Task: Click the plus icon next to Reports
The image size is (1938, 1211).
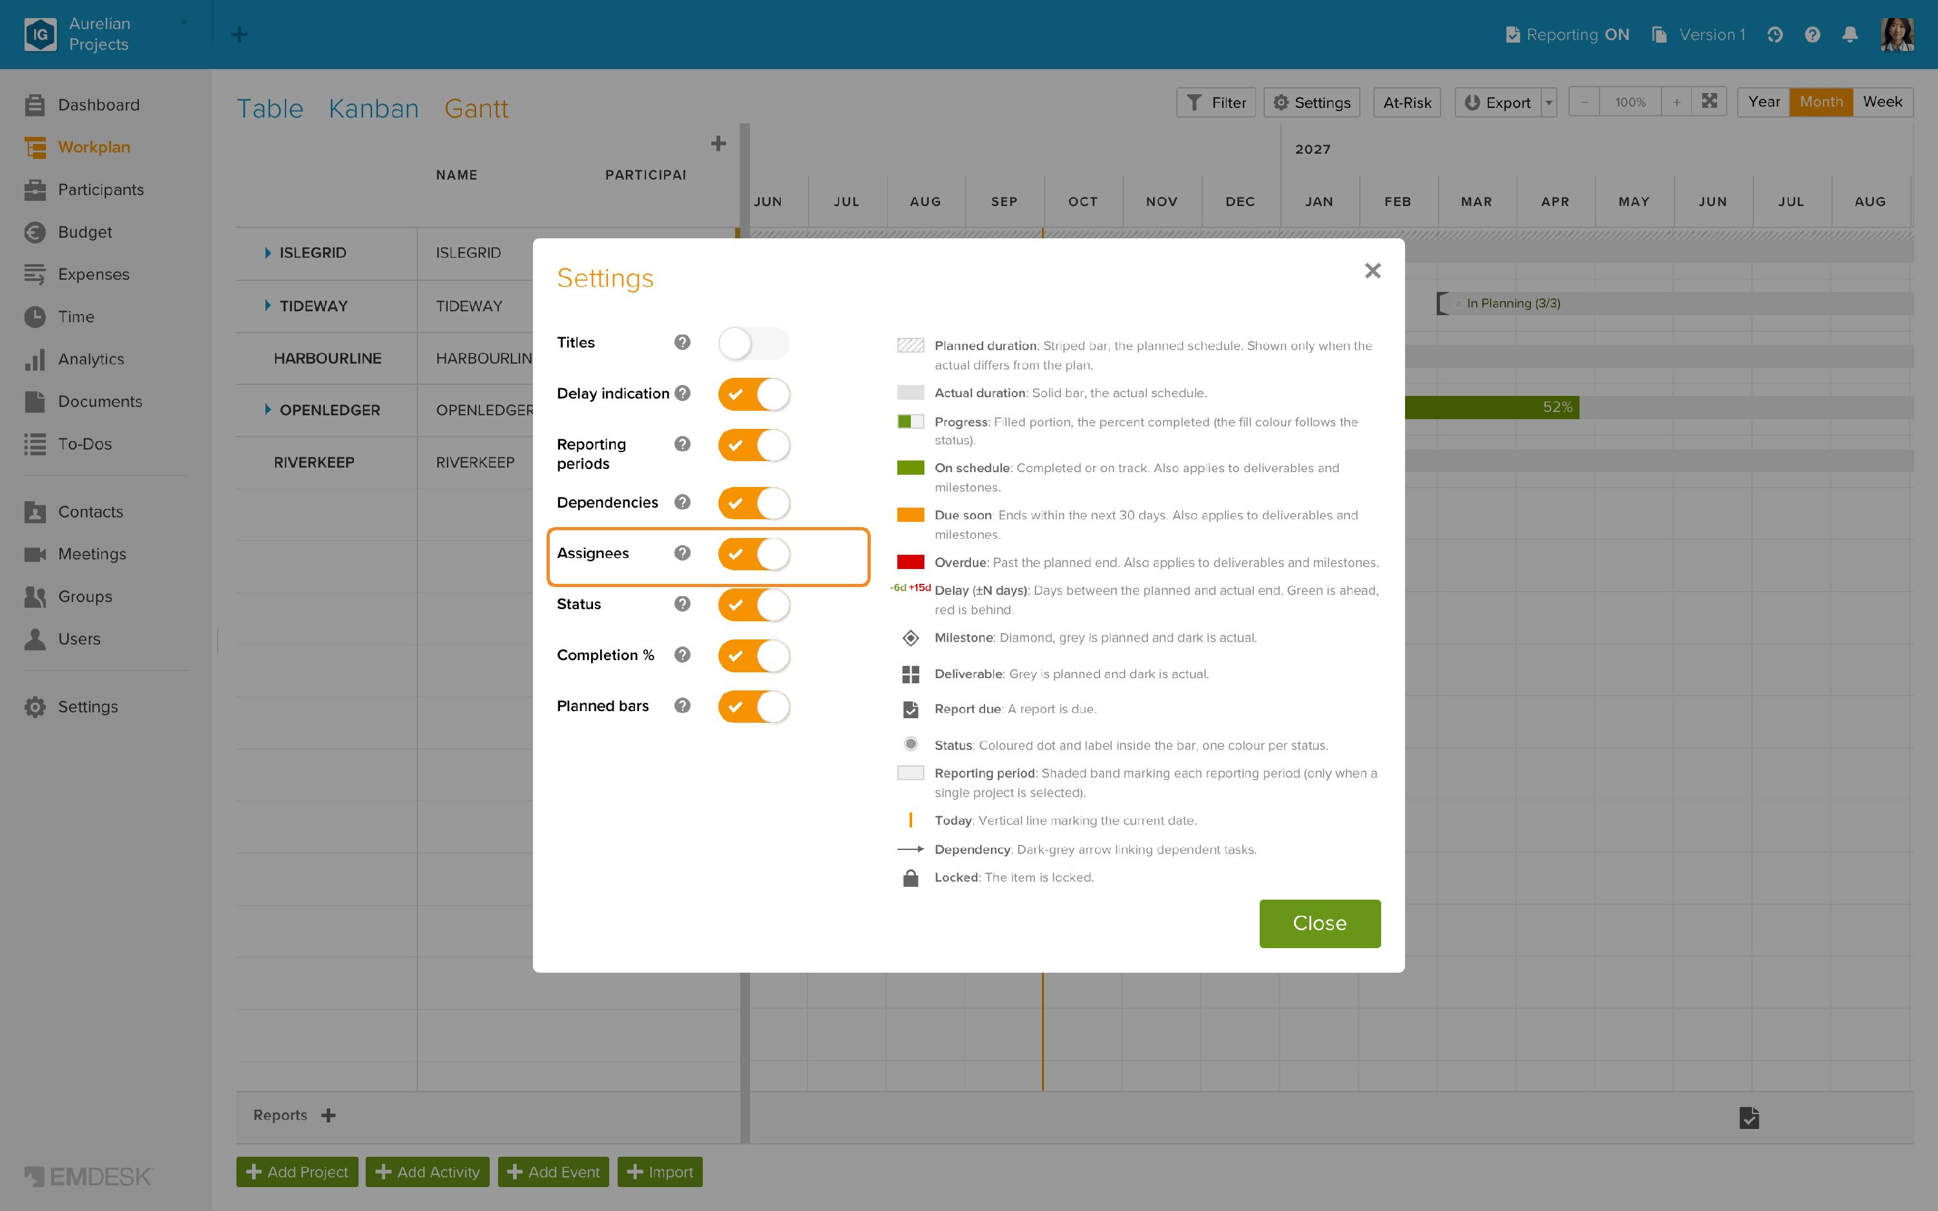Action: [x=328, y=1115]
